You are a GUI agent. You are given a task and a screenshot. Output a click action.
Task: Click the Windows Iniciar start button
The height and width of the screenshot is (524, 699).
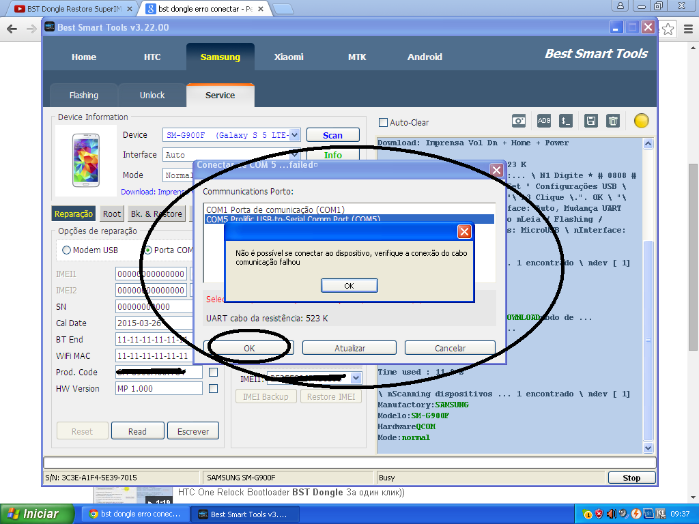pos(37,514)
